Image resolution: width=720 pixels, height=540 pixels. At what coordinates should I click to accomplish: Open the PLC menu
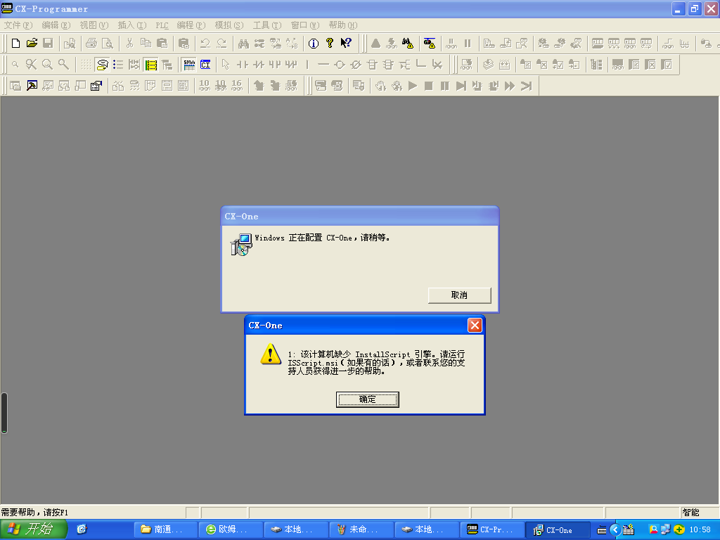click(162, 25)
